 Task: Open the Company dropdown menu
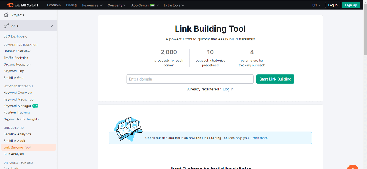pos(116,5)
